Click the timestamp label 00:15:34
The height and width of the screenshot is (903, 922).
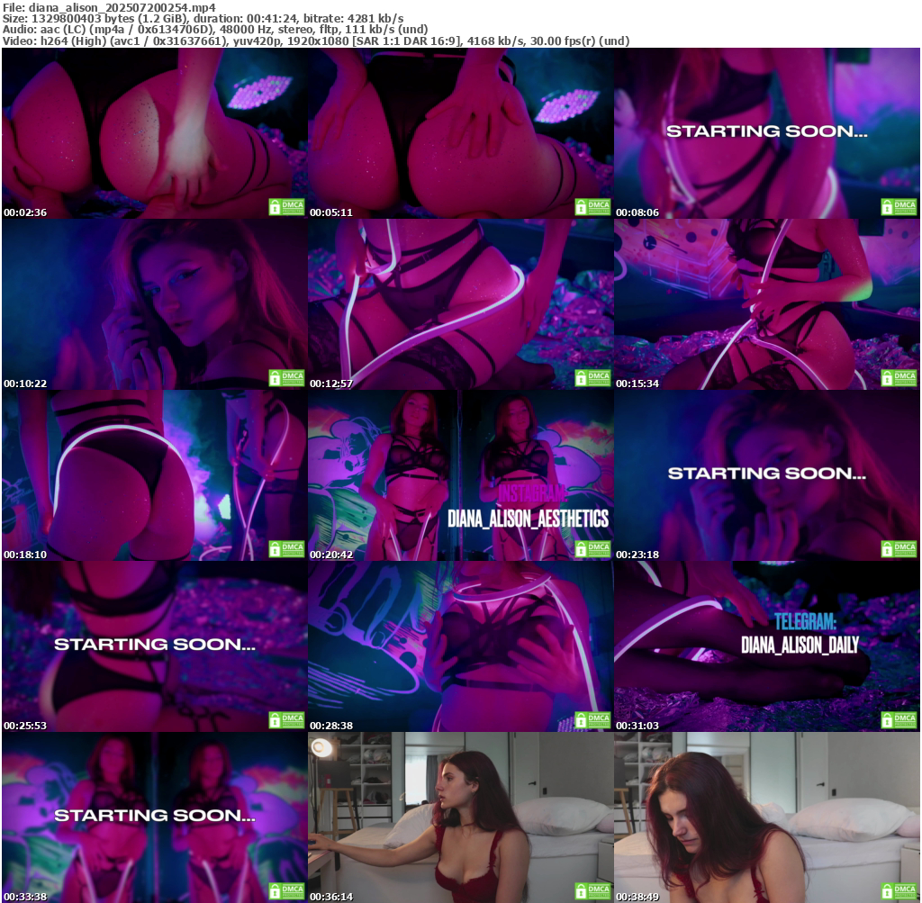click(638, 384)
